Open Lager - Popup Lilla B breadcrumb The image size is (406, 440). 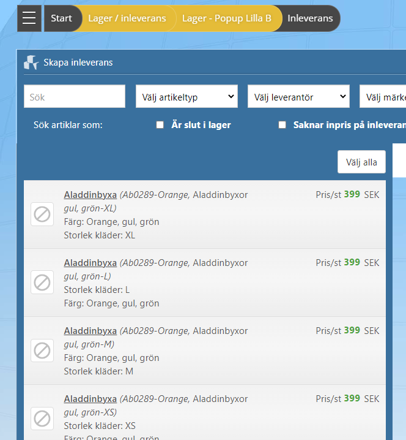(x=226, y=18)
